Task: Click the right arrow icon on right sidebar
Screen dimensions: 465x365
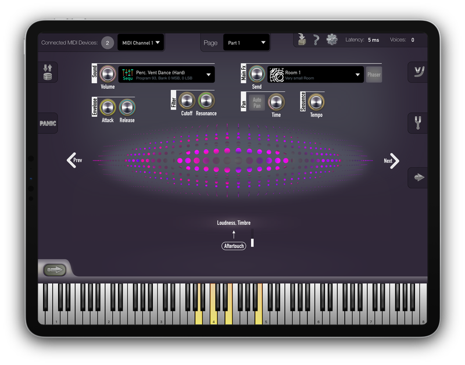Action: click(417, 177)
